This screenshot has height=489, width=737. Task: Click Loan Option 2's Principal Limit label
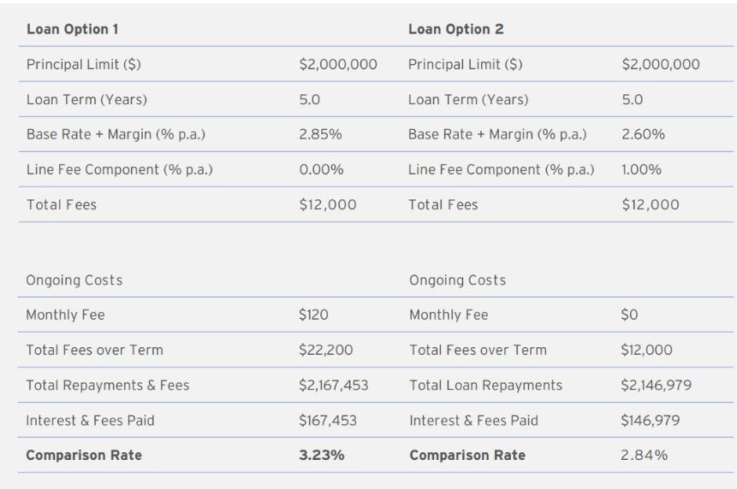point(465,65)
